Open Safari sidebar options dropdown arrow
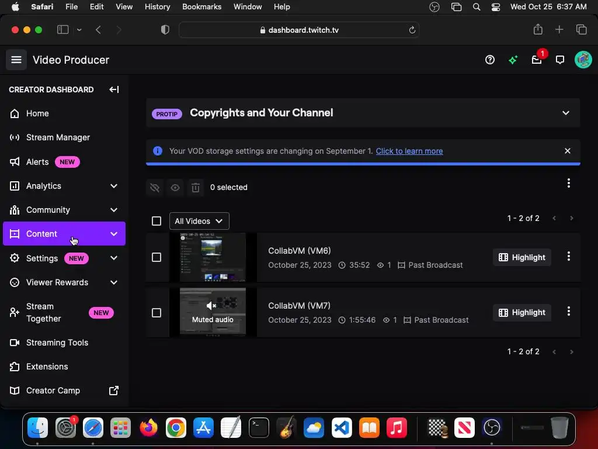This screenshot has height=449, width=598. click(x=79, y=30)
